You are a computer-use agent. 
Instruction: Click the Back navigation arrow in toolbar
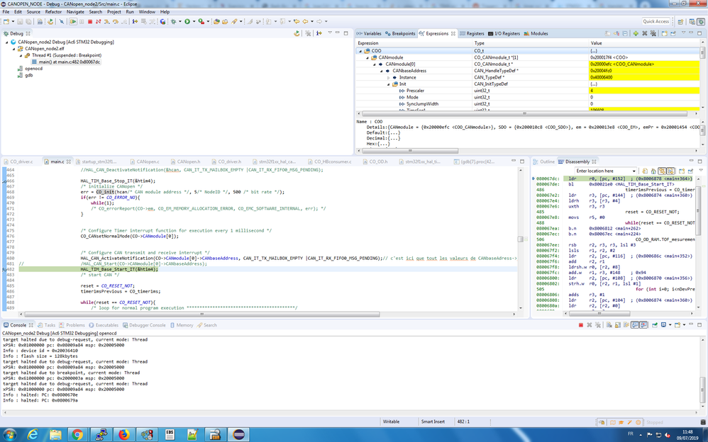pyautogui.click(x=305, y=22)
